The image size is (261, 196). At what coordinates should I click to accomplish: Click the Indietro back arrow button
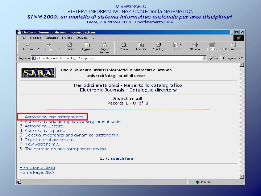[x=28, y=47]
